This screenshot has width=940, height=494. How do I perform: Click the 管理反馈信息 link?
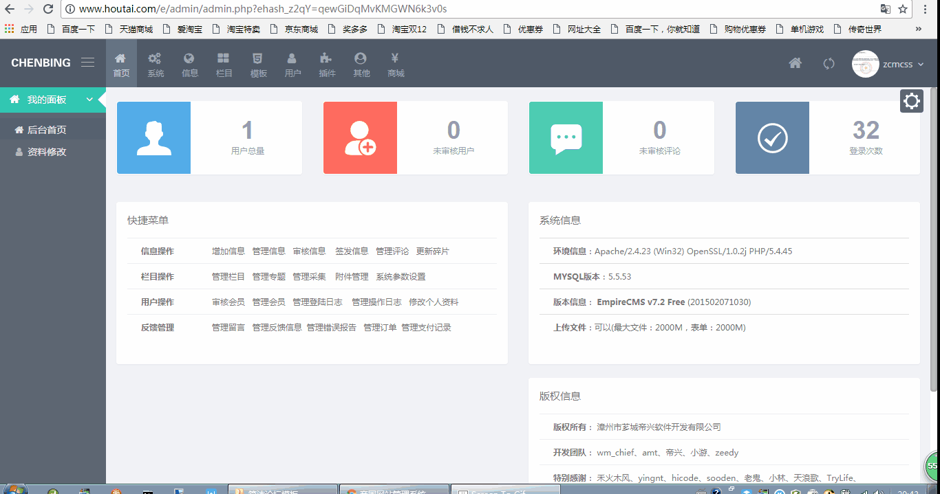[277, 328]
